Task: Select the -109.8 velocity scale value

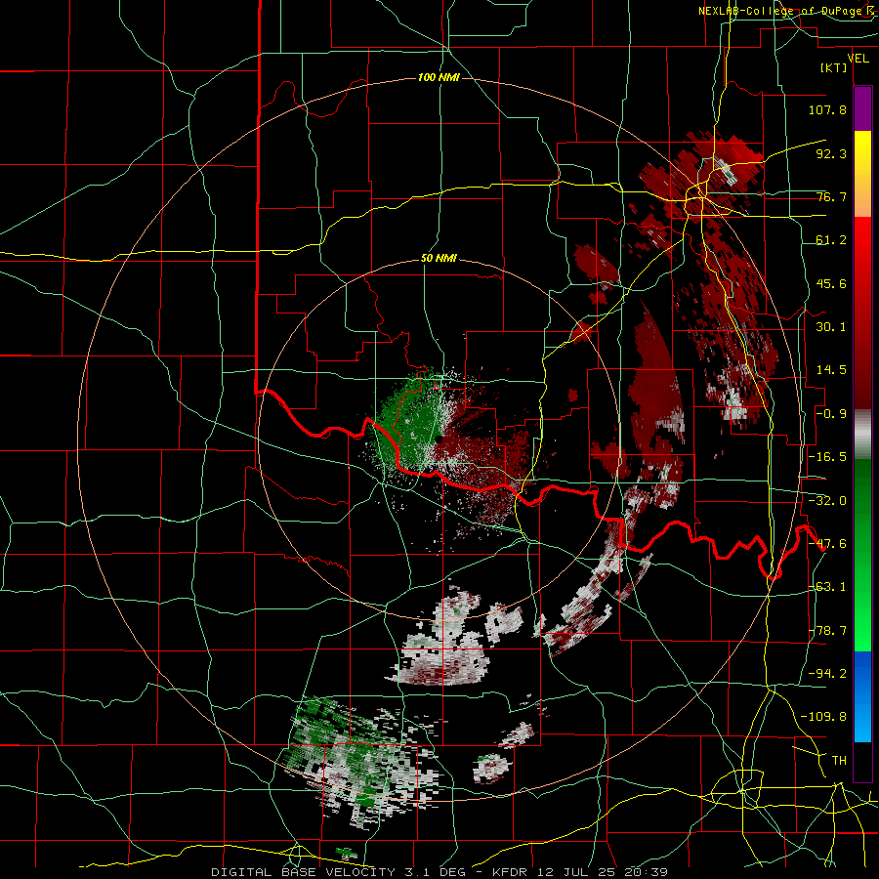Action: coord(823,717)
